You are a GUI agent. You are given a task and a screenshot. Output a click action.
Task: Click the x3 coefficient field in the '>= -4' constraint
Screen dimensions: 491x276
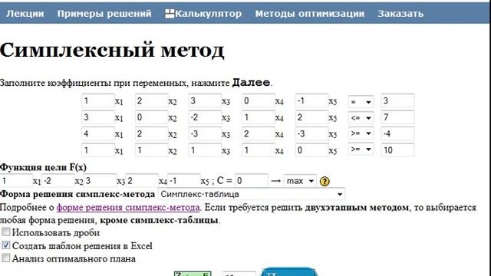click(x=205, y=133)
